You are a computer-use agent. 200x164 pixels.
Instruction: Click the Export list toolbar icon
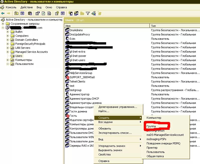click(49, 13)
